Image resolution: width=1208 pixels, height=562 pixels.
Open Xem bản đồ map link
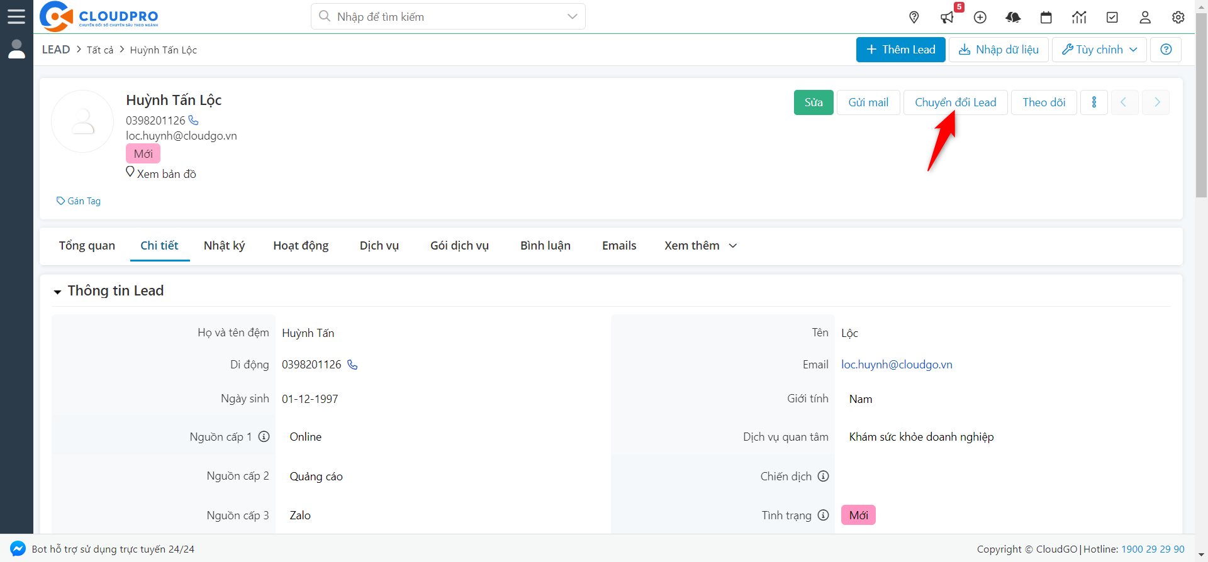click(x=161, y=173)
